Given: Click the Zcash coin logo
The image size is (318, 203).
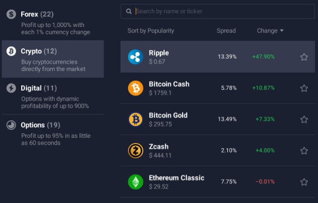Looking at the screenshot, I should (135, 151).
